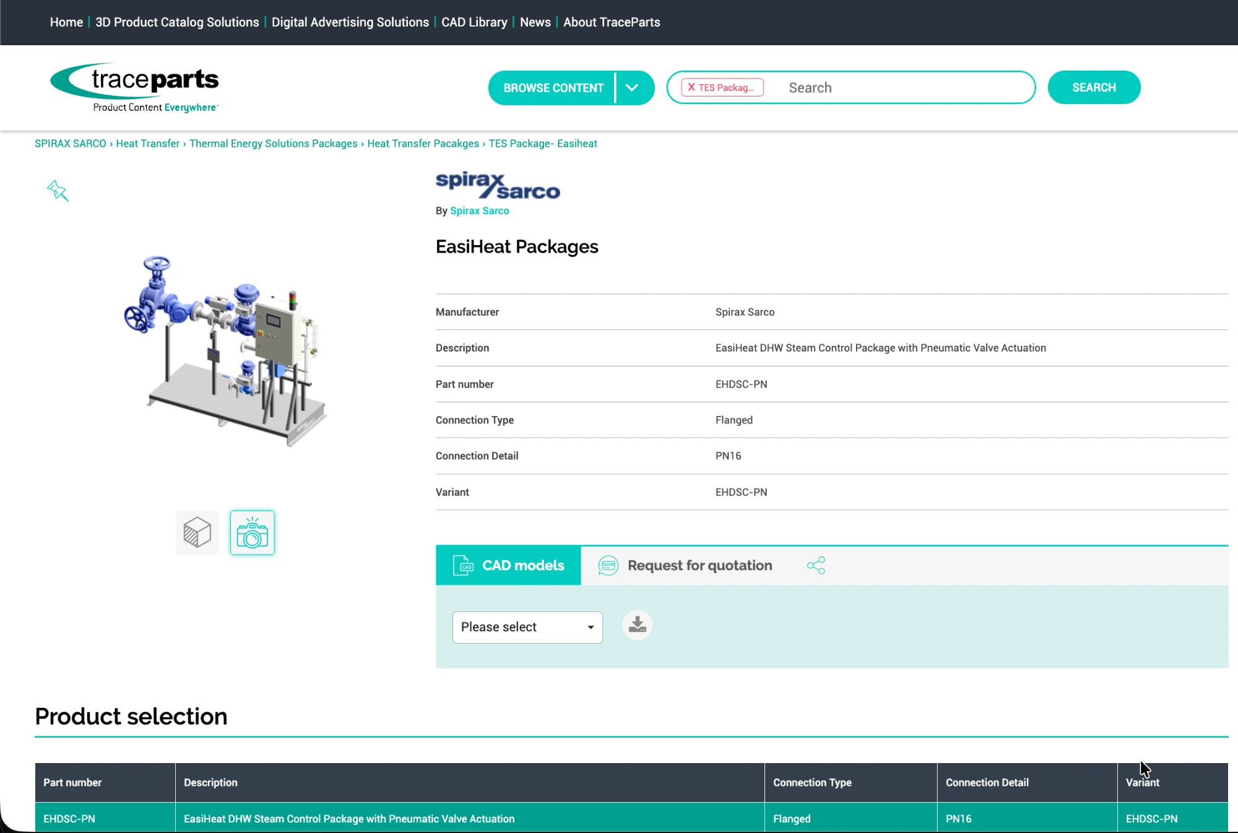Open 3D Product Catalog Solutions menu item
1238x833 pixels.
177,22
